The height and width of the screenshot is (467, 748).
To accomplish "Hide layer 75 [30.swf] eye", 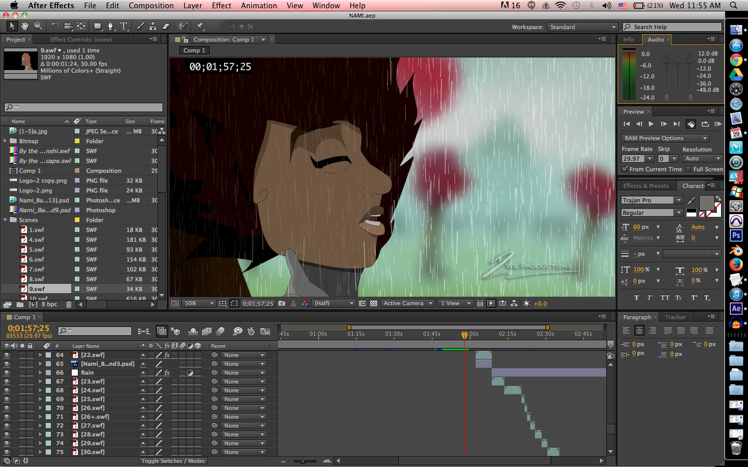I will (7, 452).
